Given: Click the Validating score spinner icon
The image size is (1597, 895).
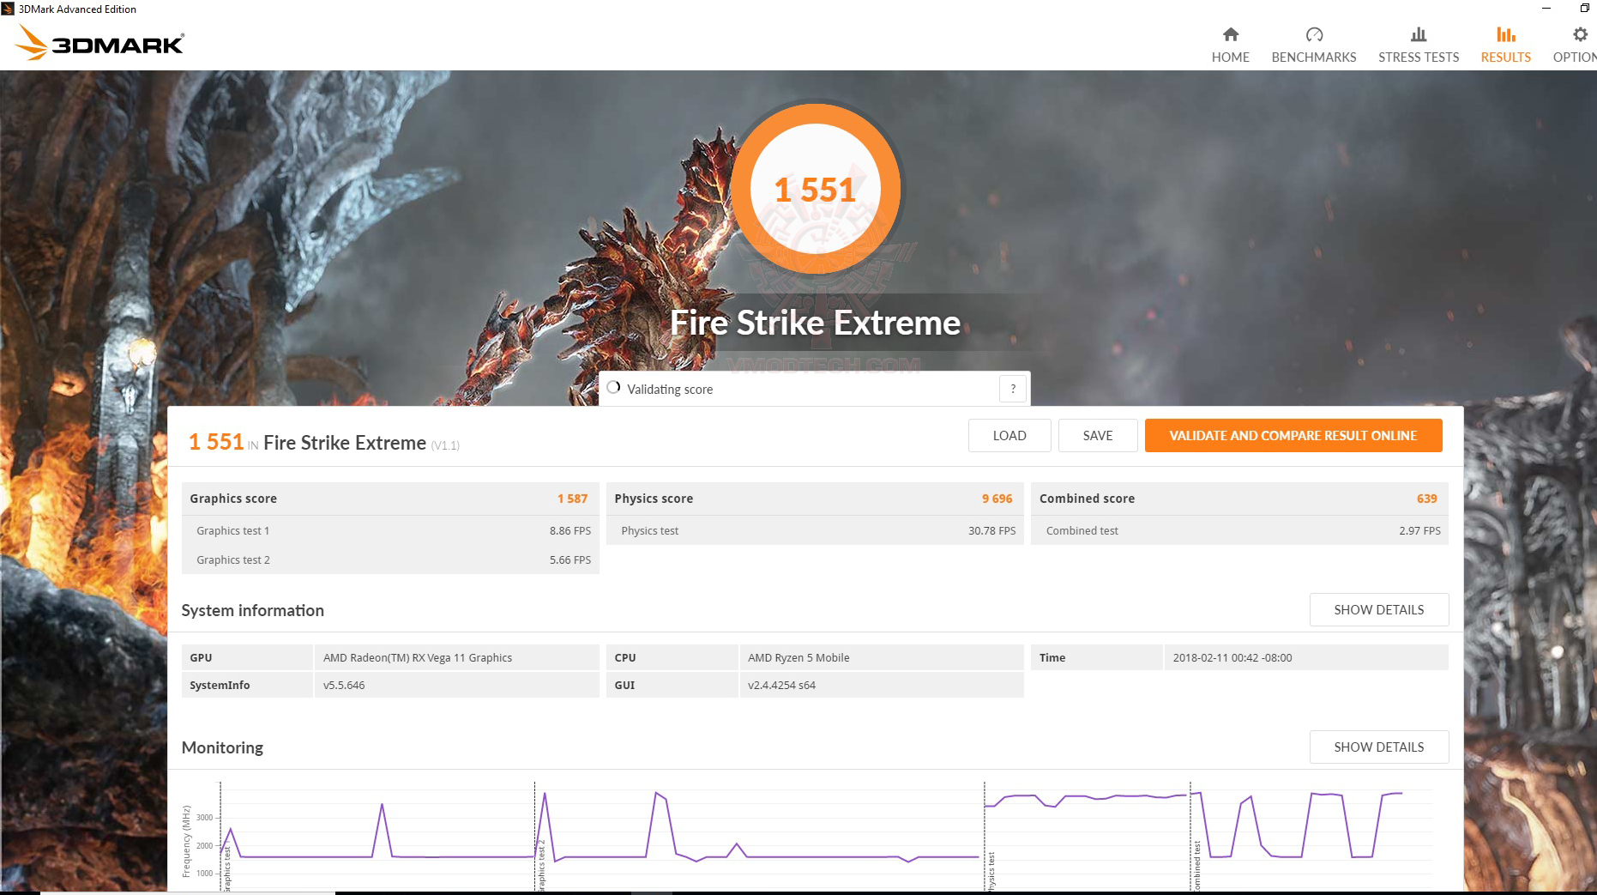Looking at the screenshot, I should pos(613,388).
